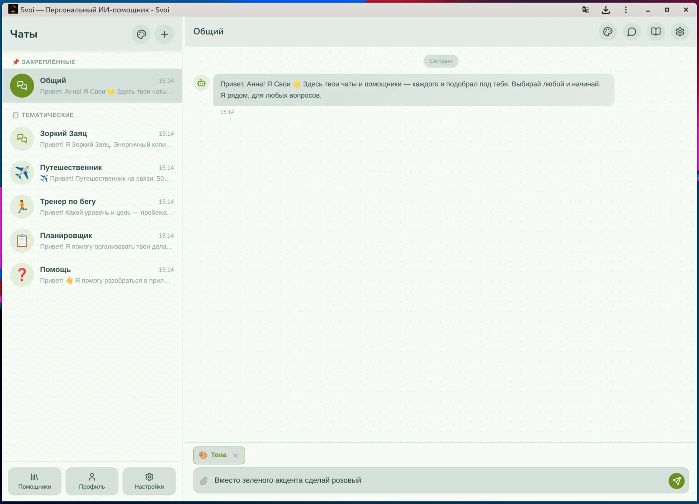Create a new chat with plus icon
This screenshot has width=699, height=504.
164,34
